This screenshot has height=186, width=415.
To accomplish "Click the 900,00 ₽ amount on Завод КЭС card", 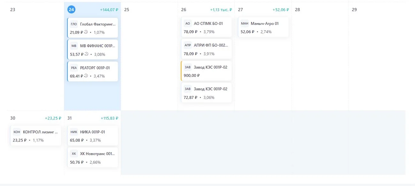I will coord(192,76).
